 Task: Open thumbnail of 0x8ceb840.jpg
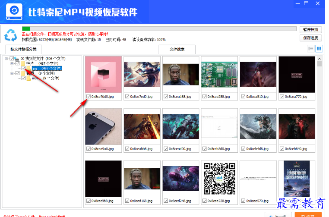(x=297, y=127)
